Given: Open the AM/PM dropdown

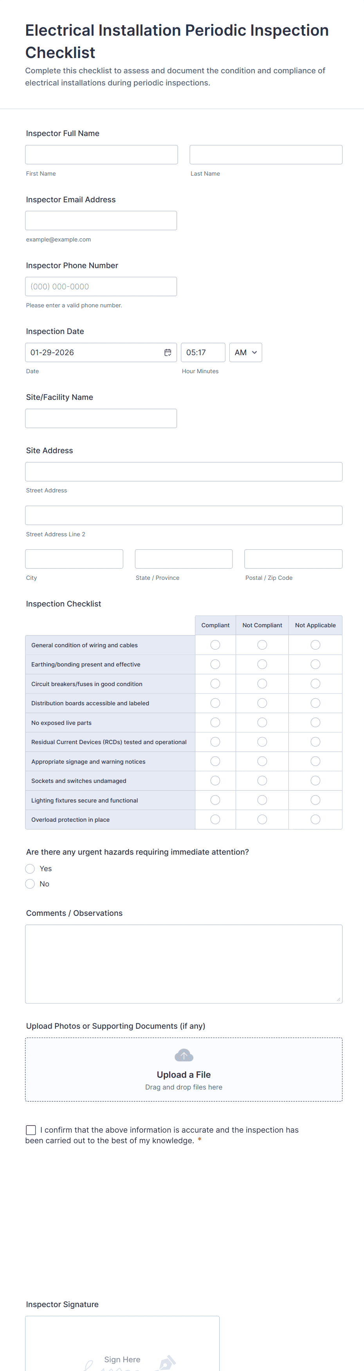Looking at the screenshot, I should (x=245, y=352).
